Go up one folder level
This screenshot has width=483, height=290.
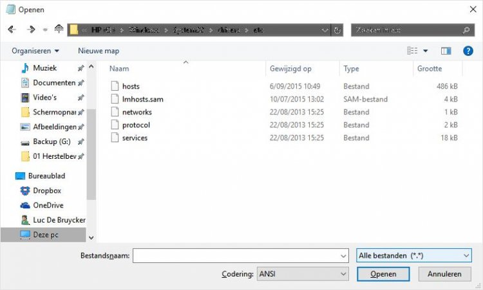click(59, 30)
